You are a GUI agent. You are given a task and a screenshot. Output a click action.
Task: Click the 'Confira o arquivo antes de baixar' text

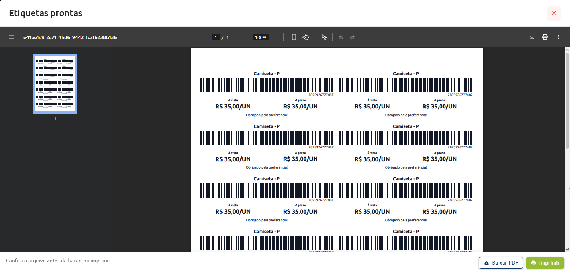(x=59, y=261)
